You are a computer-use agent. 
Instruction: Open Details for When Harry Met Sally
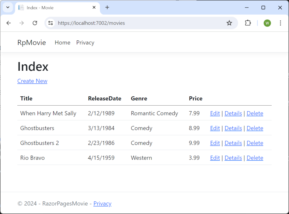coord(233,113)
